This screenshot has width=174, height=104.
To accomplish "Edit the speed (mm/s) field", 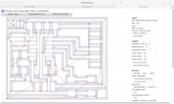I will (147, 47).
